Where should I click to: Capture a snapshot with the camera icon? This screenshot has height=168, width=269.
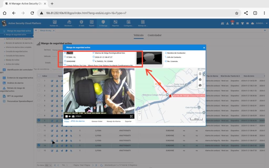click(73, 116)
